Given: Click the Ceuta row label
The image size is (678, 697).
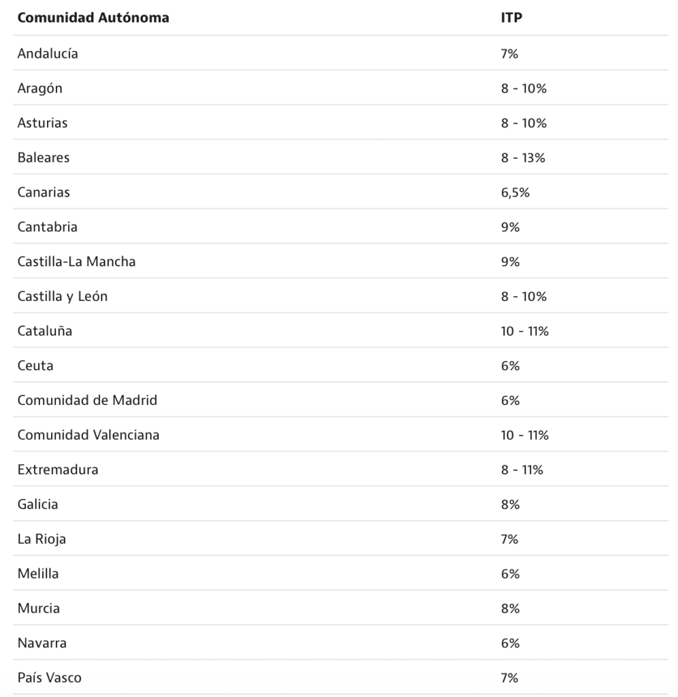Looking at the screenshot, I should coord(35,366).
